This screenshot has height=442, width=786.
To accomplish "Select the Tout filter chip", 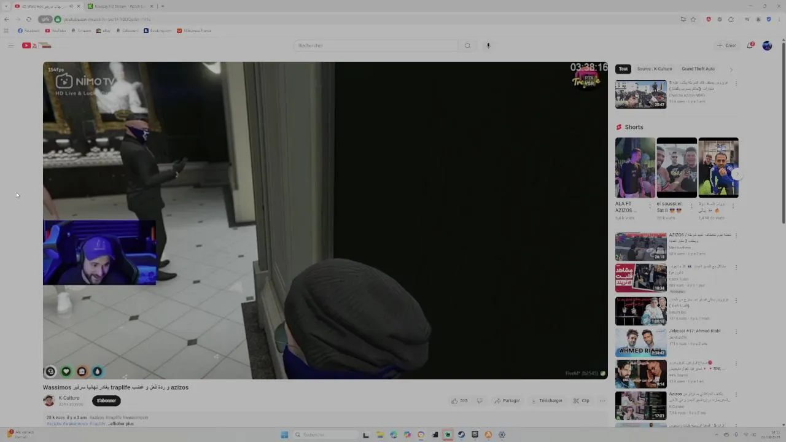I will (623, 69).
